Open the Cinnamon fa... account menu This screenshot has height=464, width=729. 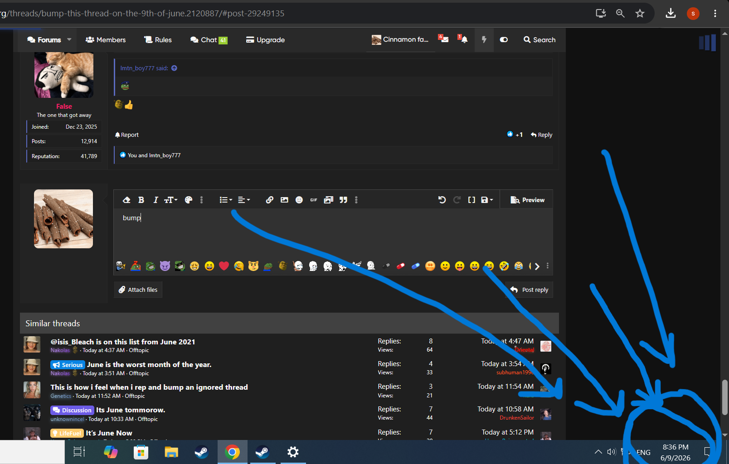point(400,40)
